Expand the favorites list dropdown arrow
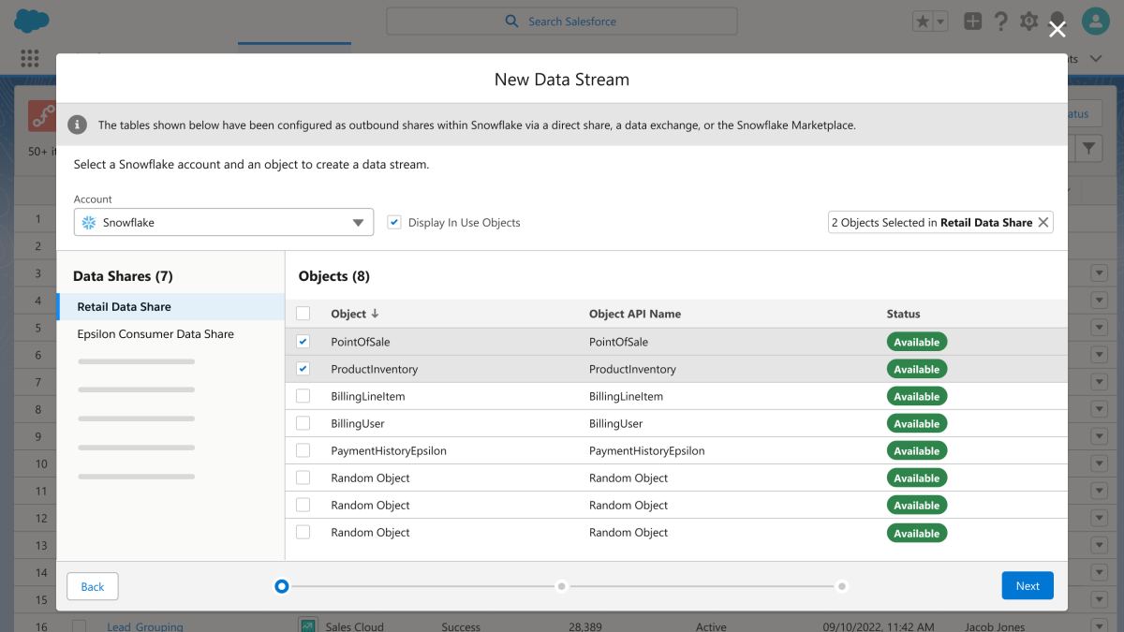Screen dimensions: 1124x632 (940, 22)
